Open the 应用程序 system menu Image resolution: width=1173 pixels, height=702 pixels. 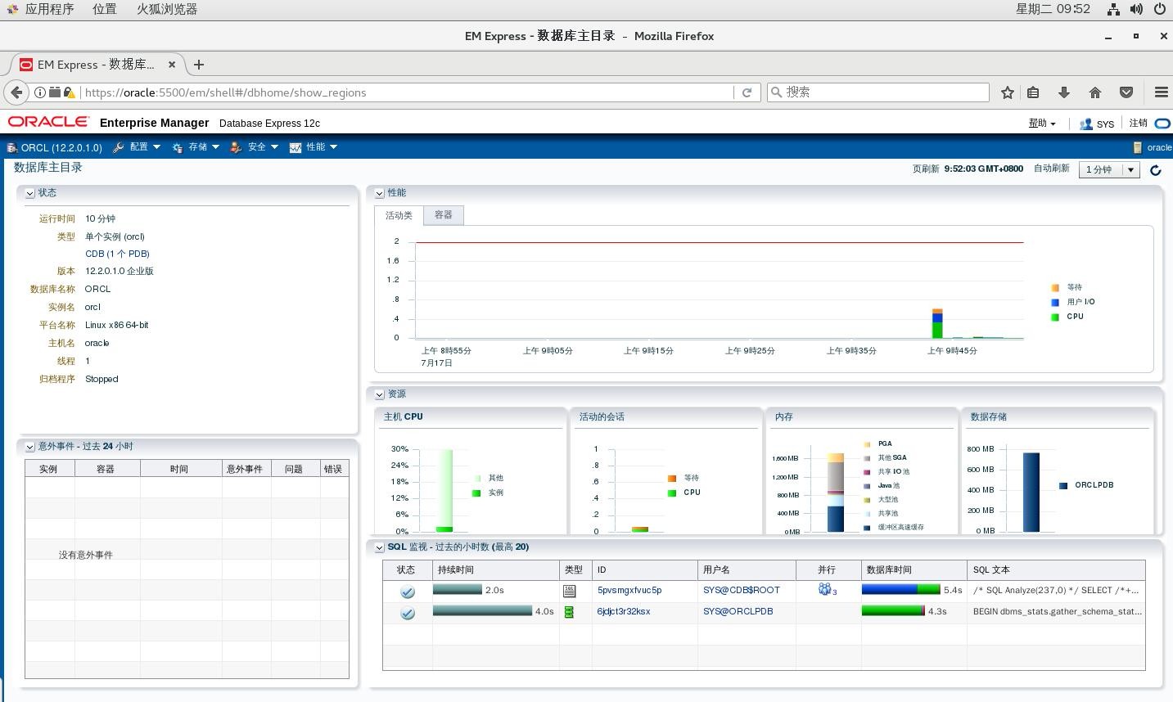49,9
